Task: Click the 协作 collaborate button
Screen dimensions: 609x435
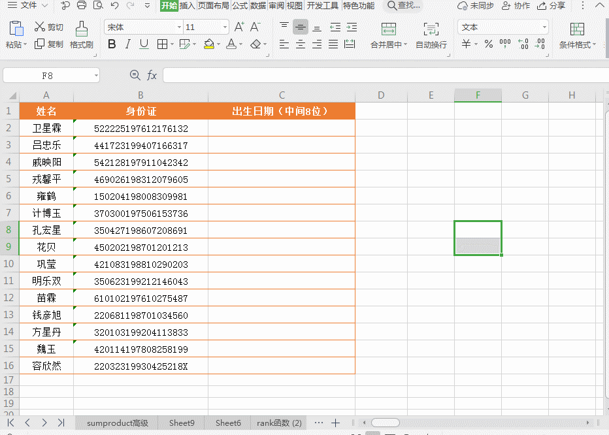Action: (516, 5)
